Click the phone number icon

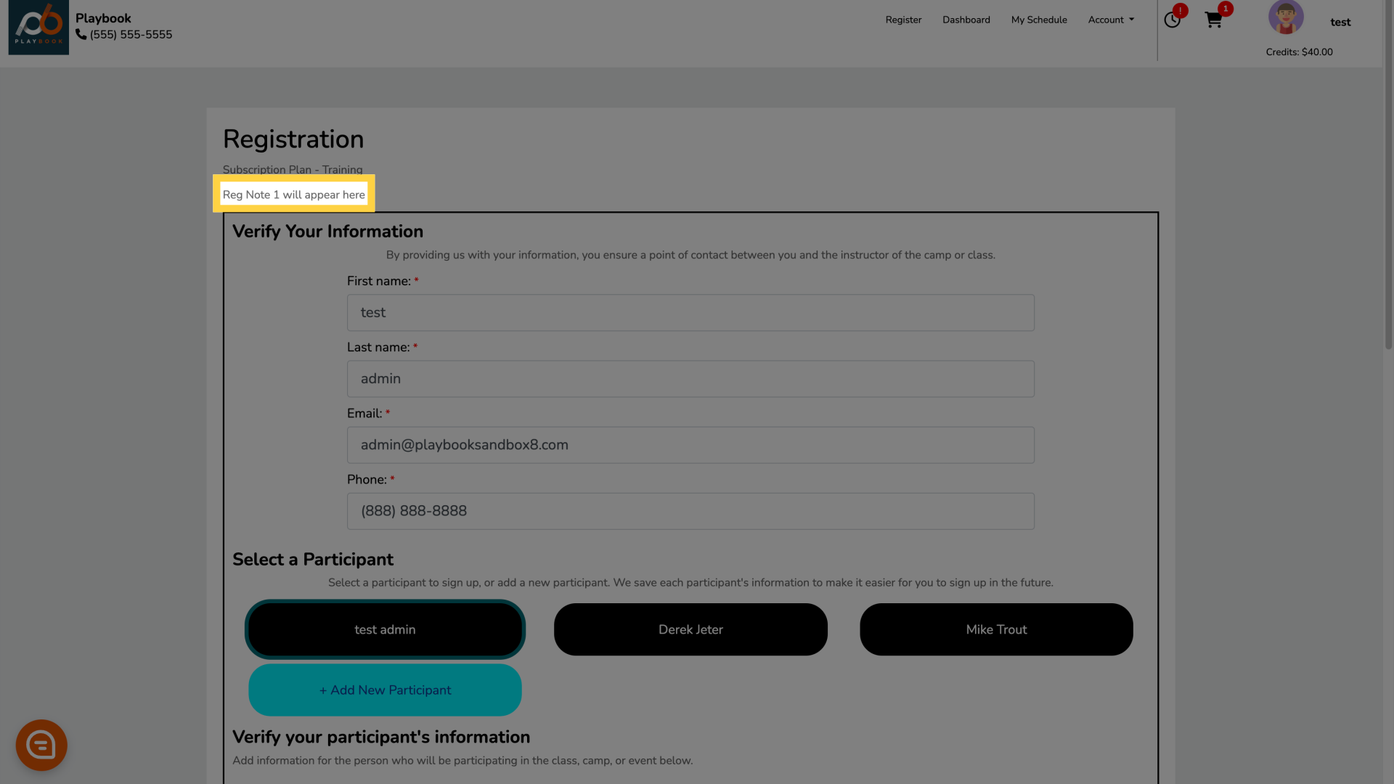81,34
